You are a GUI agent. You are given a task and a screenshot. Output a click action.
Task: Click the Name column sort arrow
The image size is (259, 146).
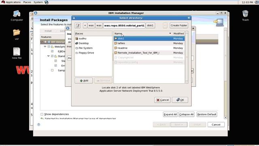click(x=170, y=33)
